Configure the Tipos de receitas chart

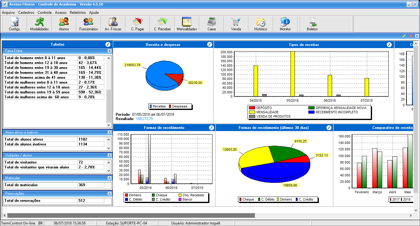click(x=389, y=44)
